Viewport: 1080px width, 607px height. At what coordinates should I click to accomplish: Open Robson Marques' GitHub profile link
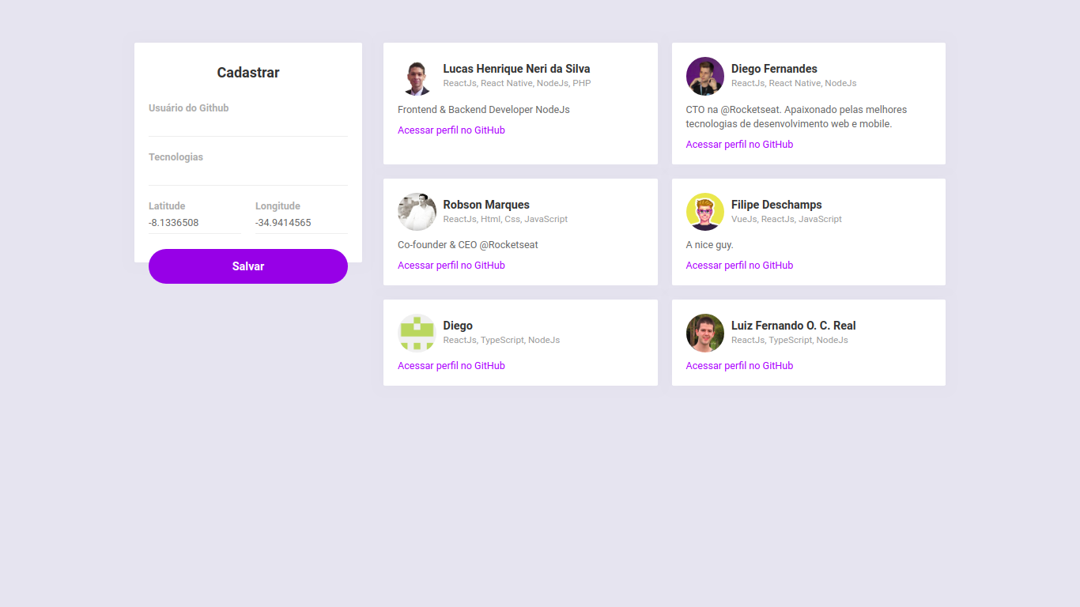click(x=451, y=265)
